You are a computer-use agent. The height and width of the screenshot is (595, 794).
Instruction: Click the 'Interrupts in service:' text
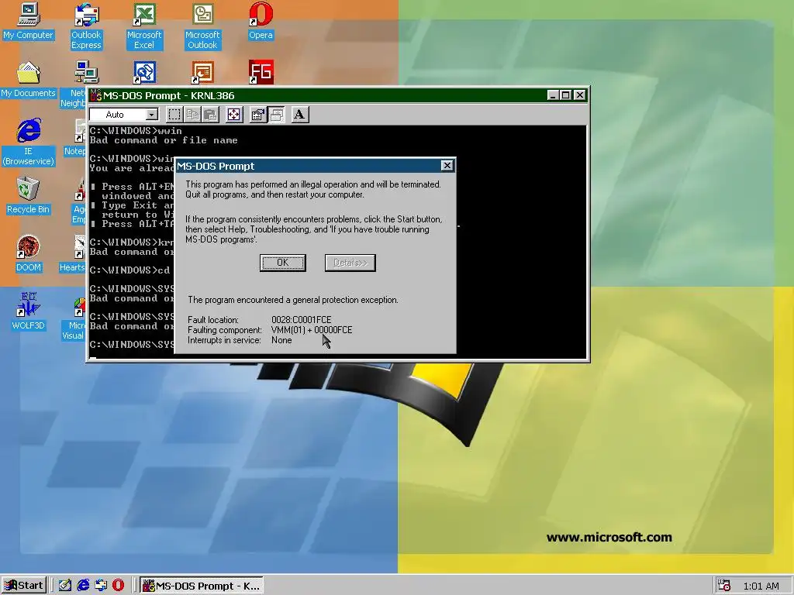224,340
